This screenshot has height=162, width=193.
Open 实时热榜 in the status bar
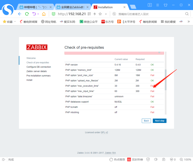(x=135, y=159)
